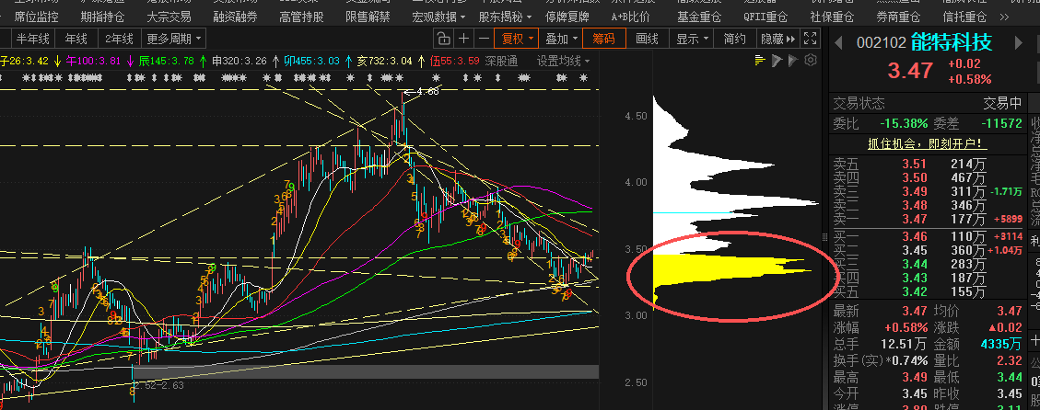The image size is (1040, 410).
Task: Click 午100:3.81 moving average label
Action: click(93, 61)
